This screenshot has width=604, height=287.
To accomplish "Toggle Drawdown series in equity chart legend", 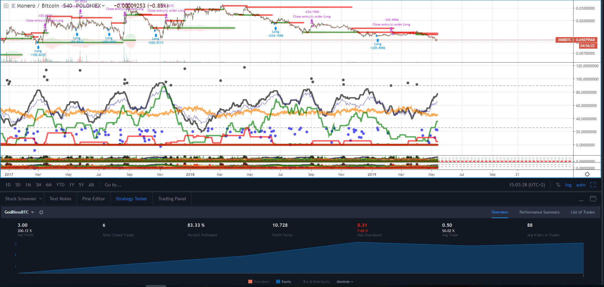I will pyautogui.click(x=259, y=282).
